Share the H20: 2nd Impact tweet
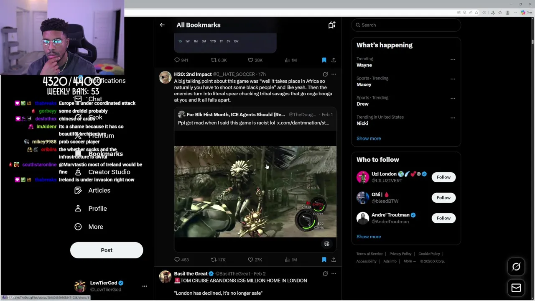 334,260
